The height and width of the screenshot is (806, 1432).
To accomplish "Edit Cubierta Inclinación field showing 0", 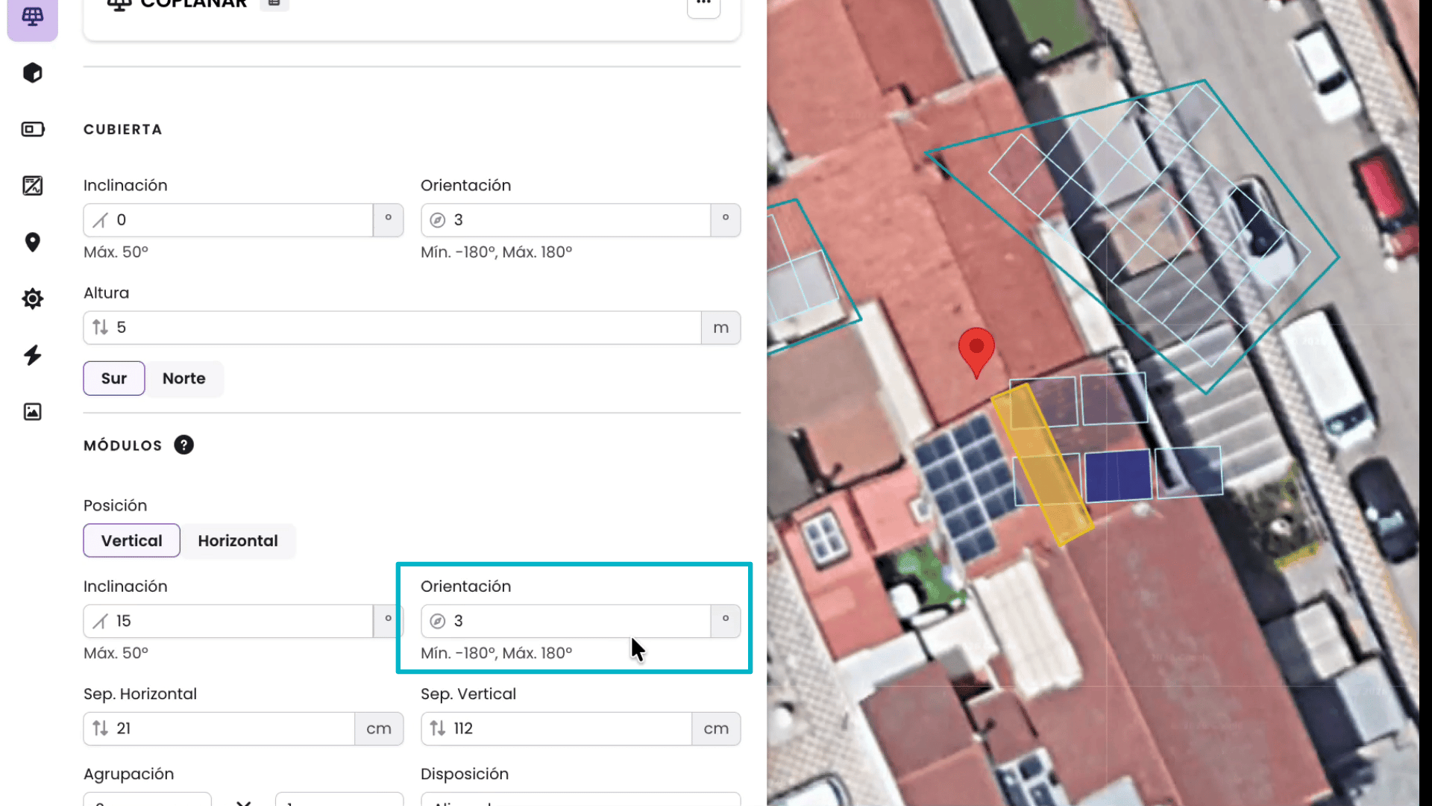I will point(228,220).
